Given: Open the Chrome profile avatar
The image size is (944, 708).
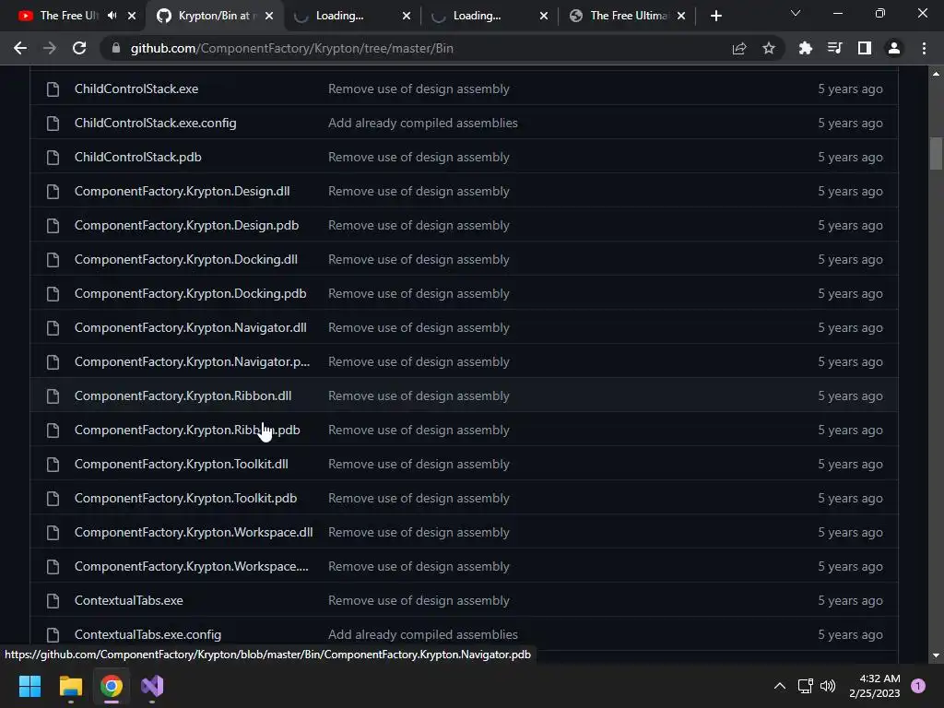Looking at the screenshot, I should point(894,48).
